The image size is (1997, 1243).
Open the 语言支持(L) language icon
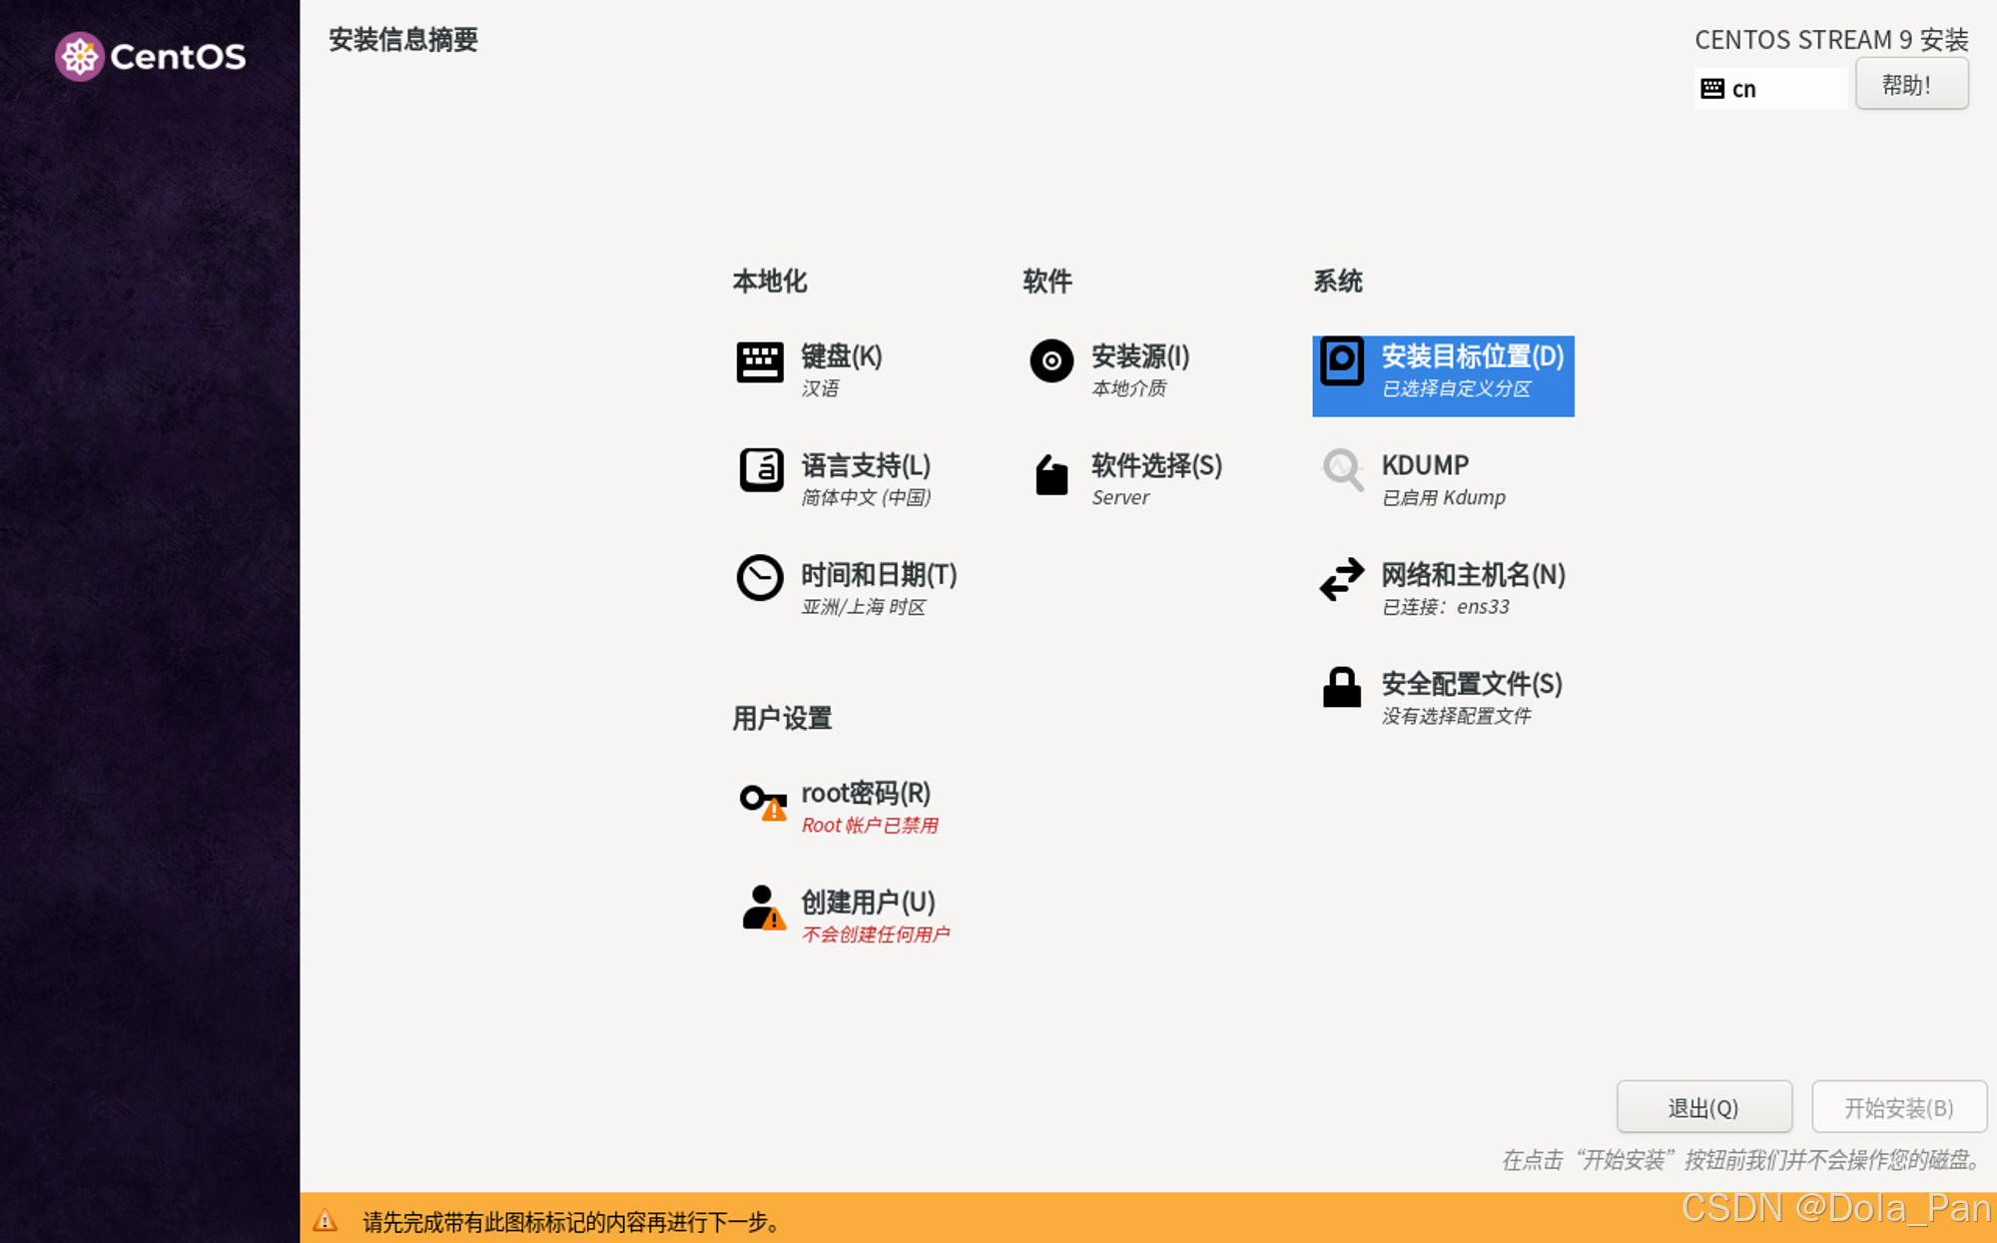(x=761, y=469)
